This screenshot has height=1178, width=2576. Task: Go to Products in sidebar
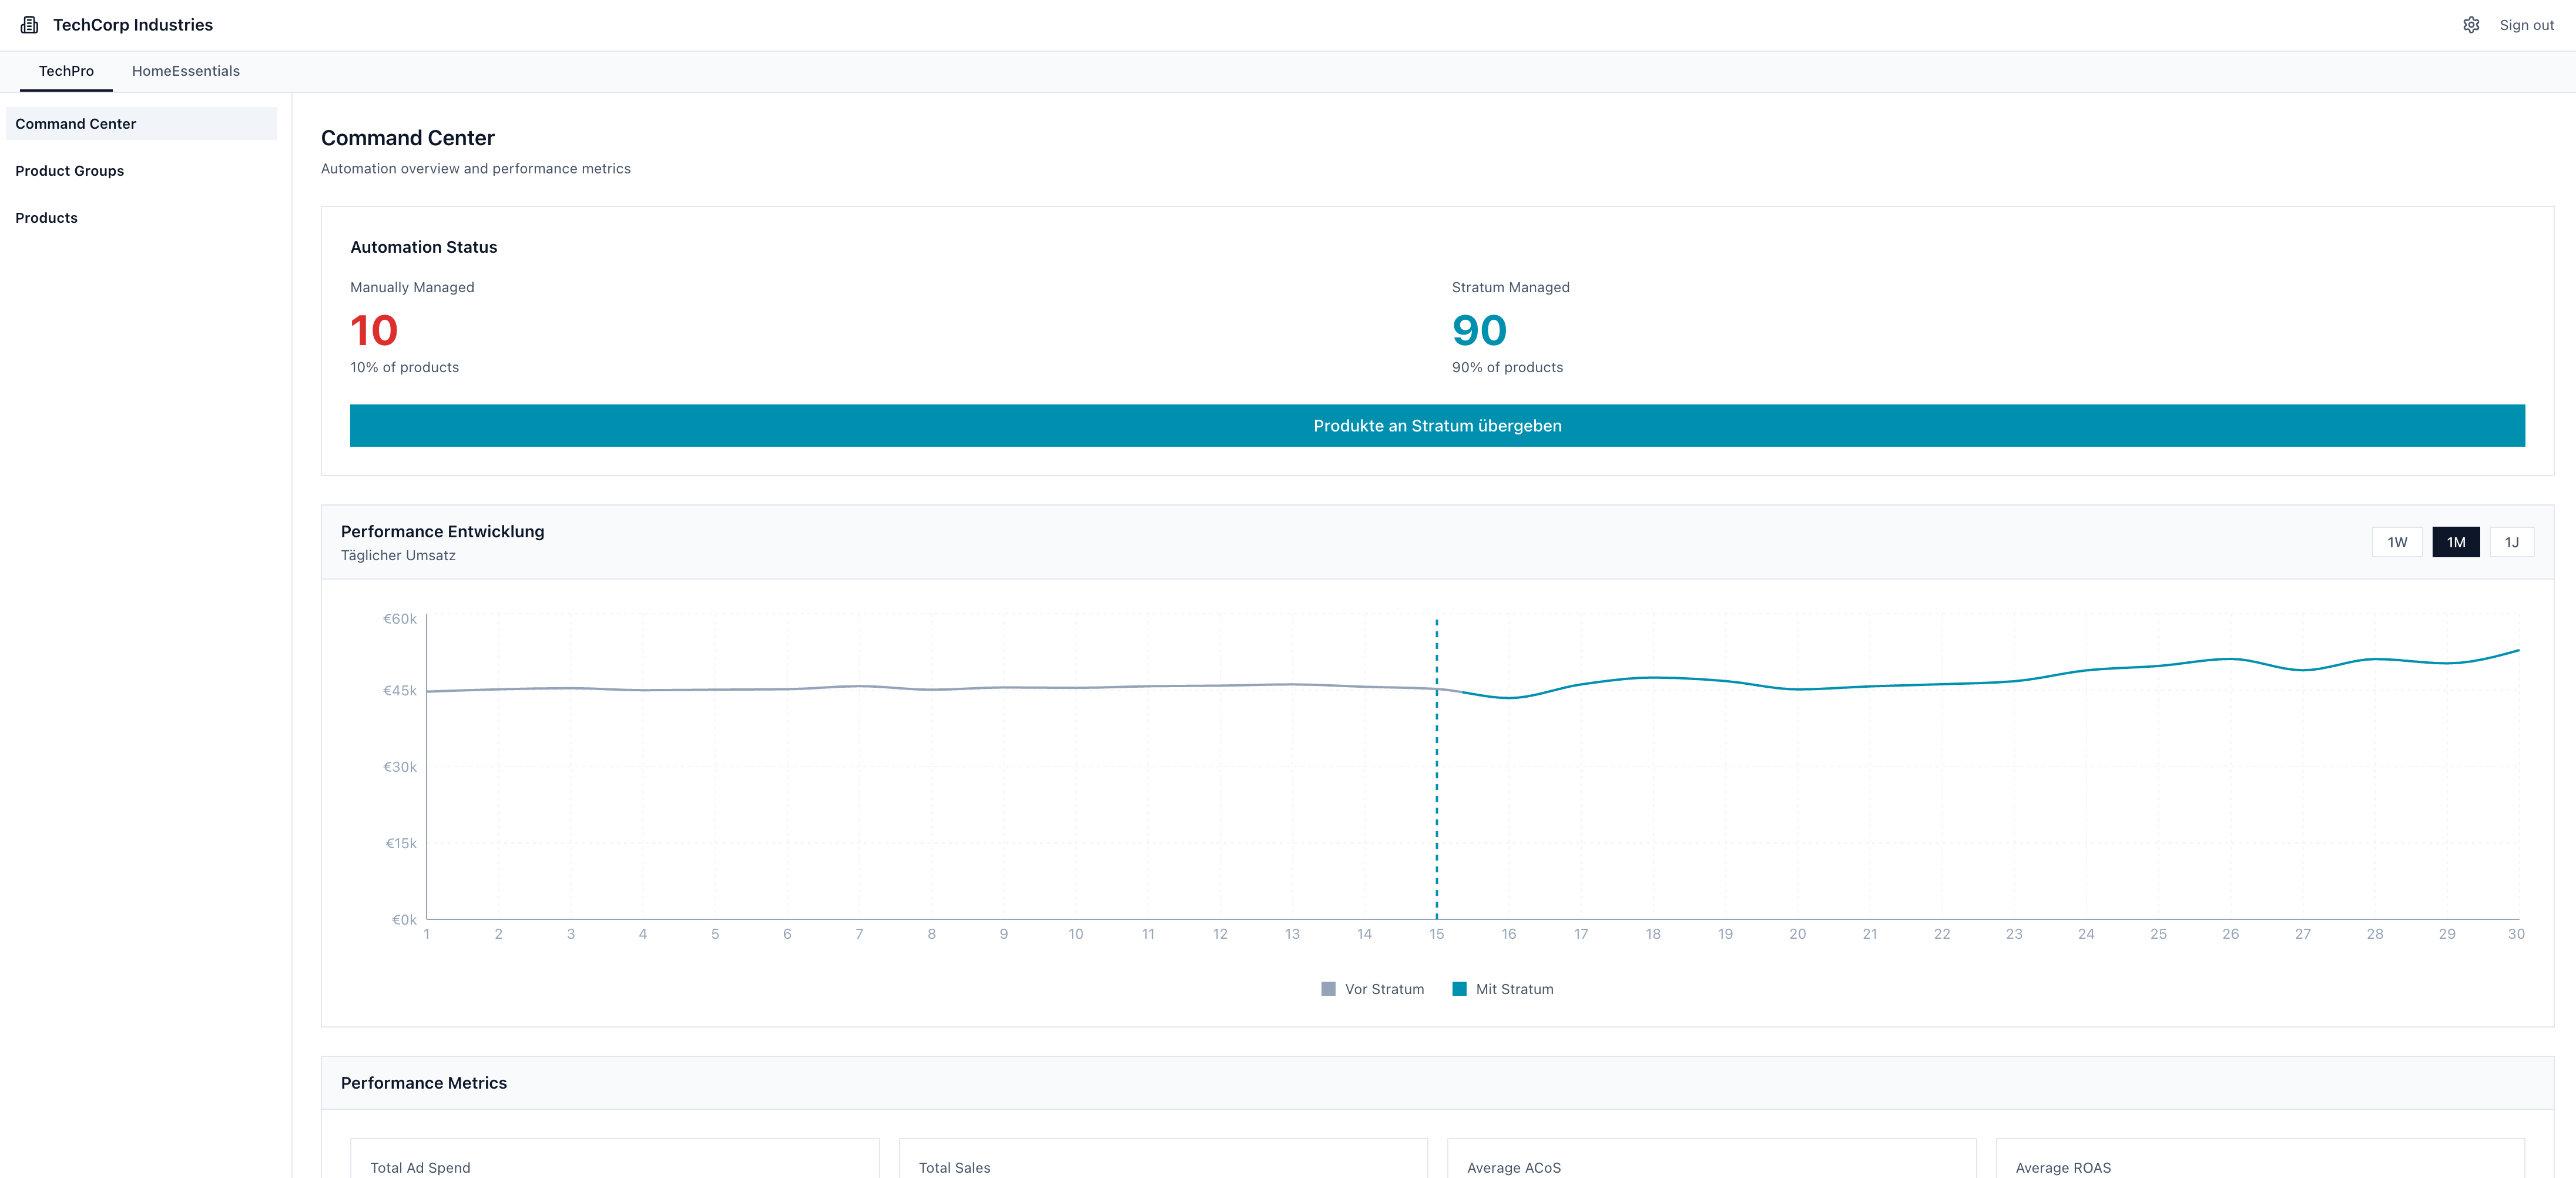click(46, 218)
